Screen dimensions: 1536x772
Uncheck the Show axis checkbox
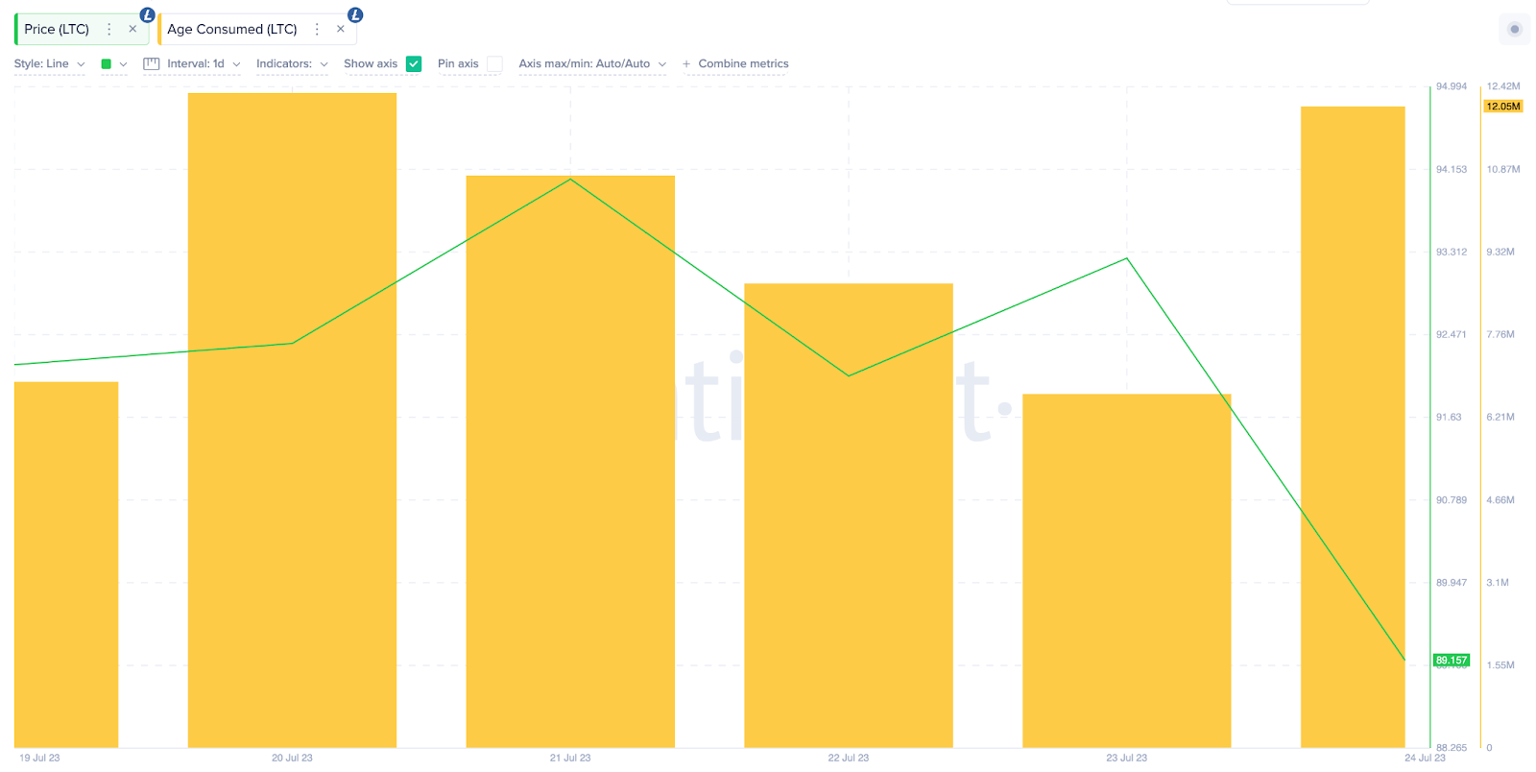click(x=414, y=64)
